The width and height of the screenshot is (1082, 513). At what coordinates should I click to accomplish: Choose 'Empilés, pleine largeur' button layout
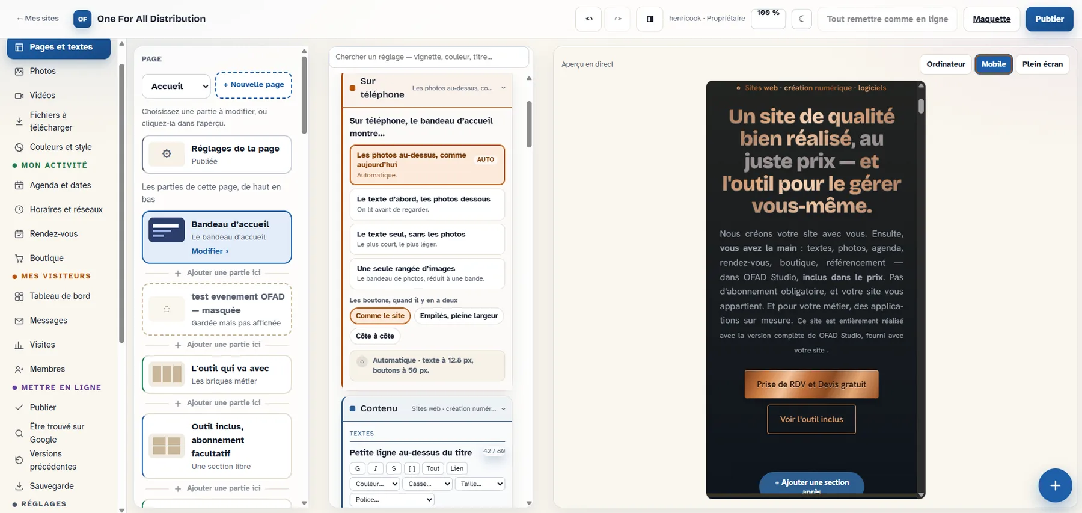[459, 316]
